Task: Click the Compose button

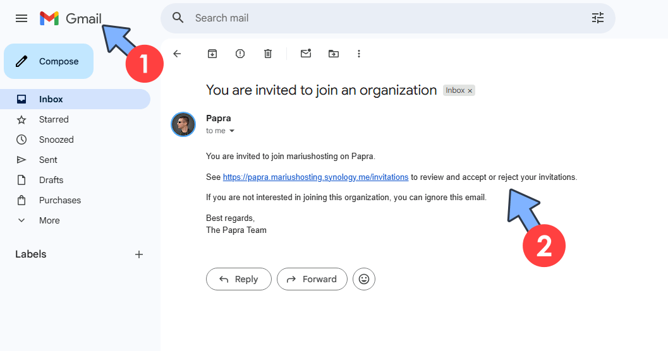Action: [x=49, y=61]
